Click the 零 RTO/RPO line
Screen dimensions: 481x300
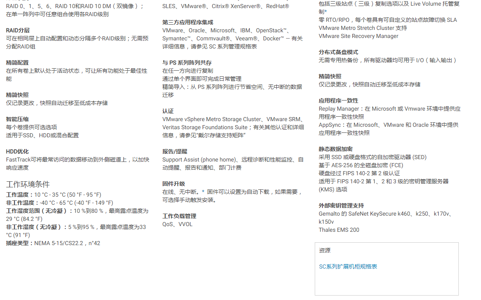pos(388,20)
